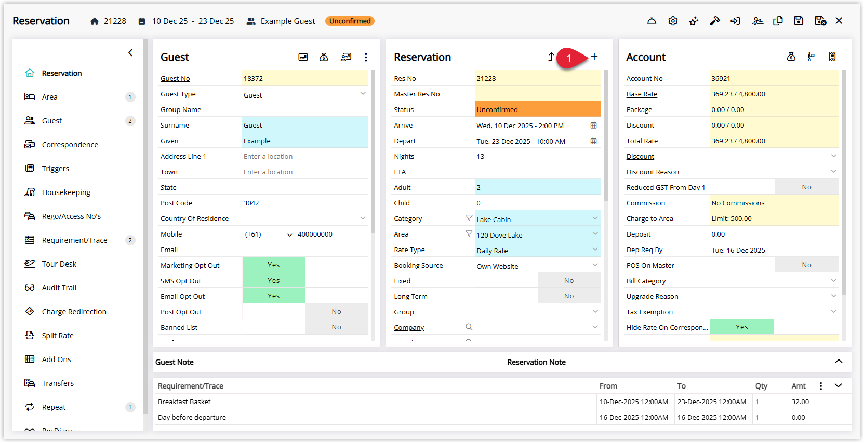Click the Base Rate link

point(642,94)
